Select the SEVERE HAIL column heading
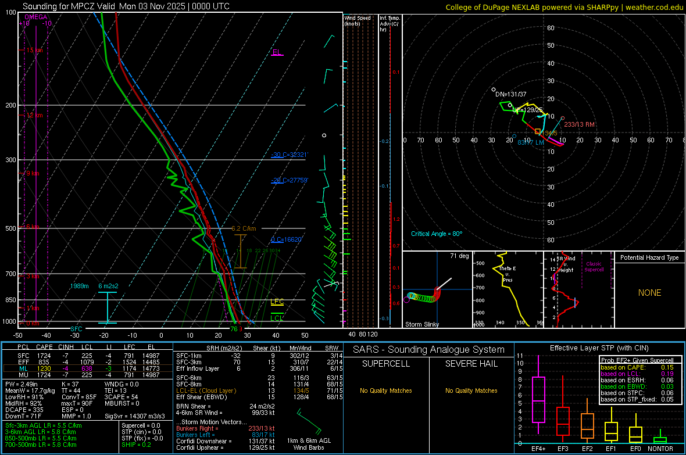 [x=471, y=364]
